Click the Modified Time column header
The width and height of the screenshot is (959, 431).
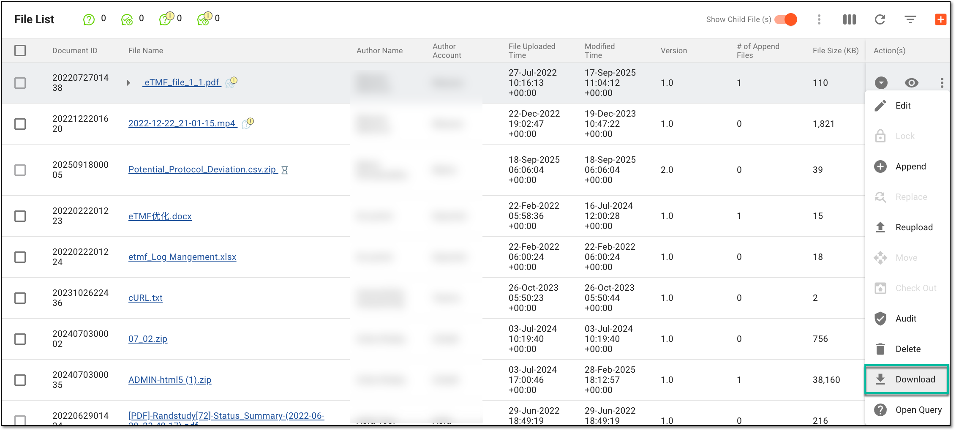[599, 51]
